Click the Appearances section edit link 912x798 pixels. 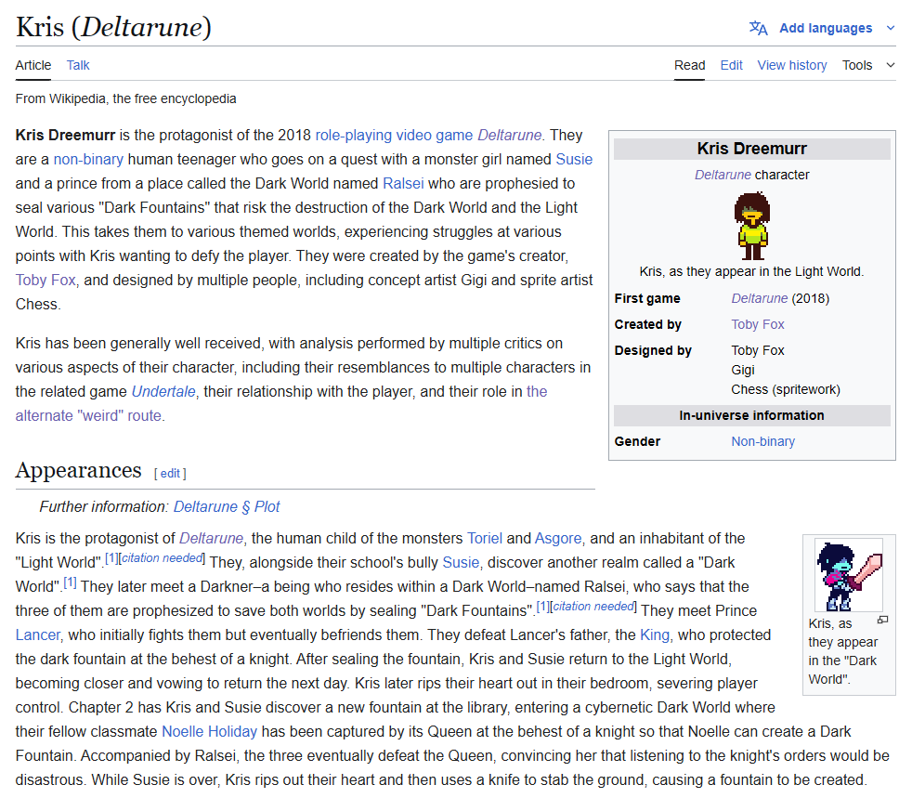click(170, 474)
